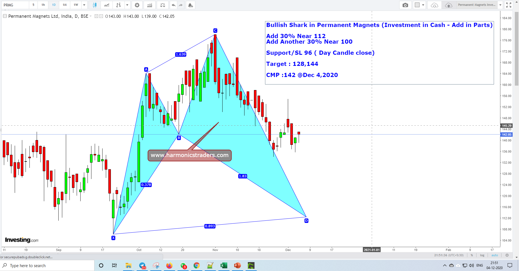Click the Permanent Magnets Inve... layout name
Image resolution: width=519 pixels, height=271 pixels.
477,5
